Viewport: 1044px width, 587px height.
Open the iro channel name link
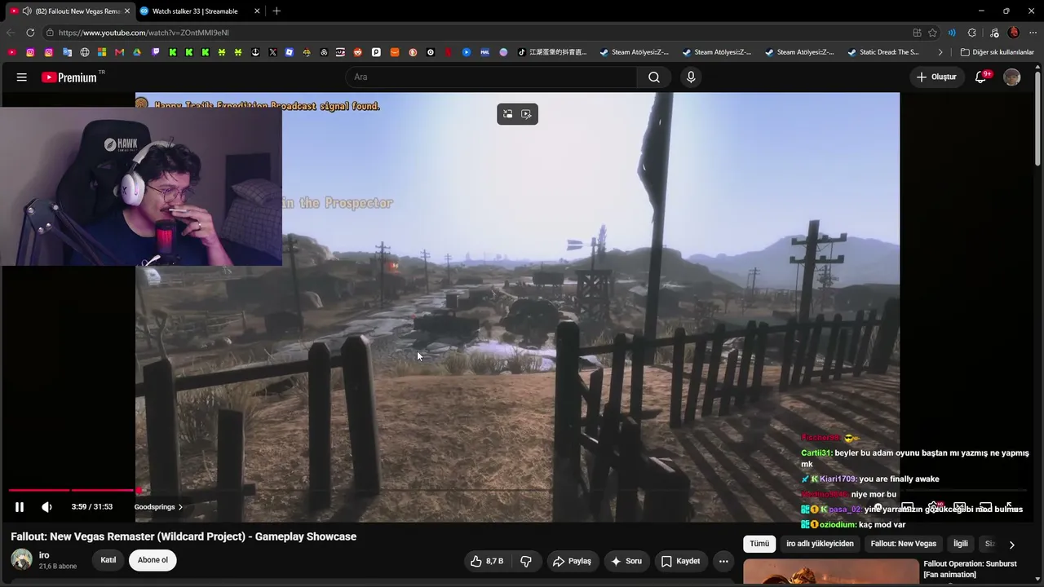point(44,555)
